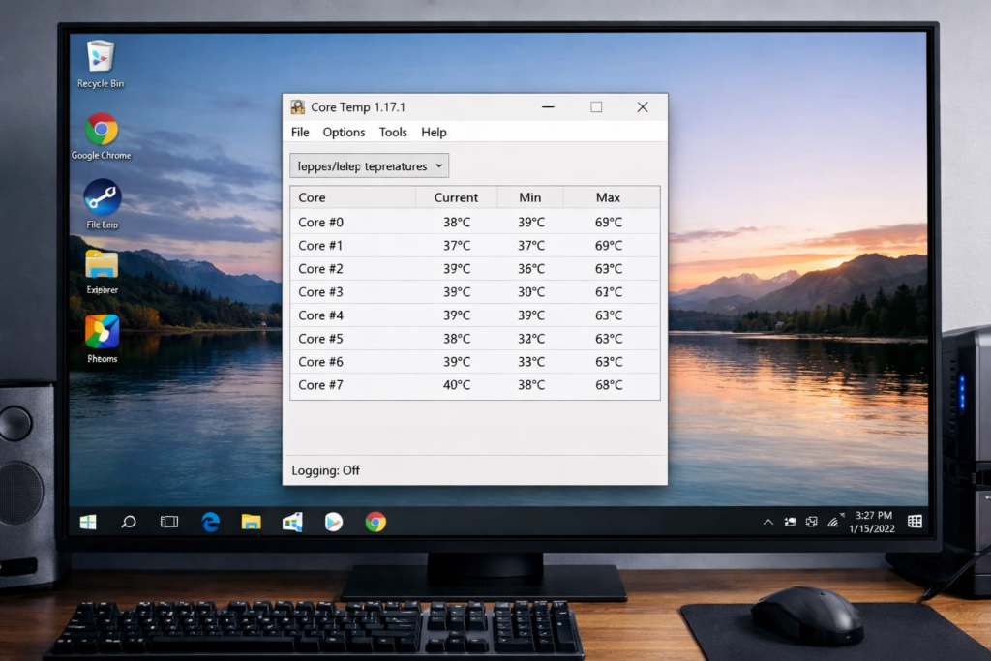Open the Options menu
The width and height of the screenshot is (991, 661).
point(344,132)
